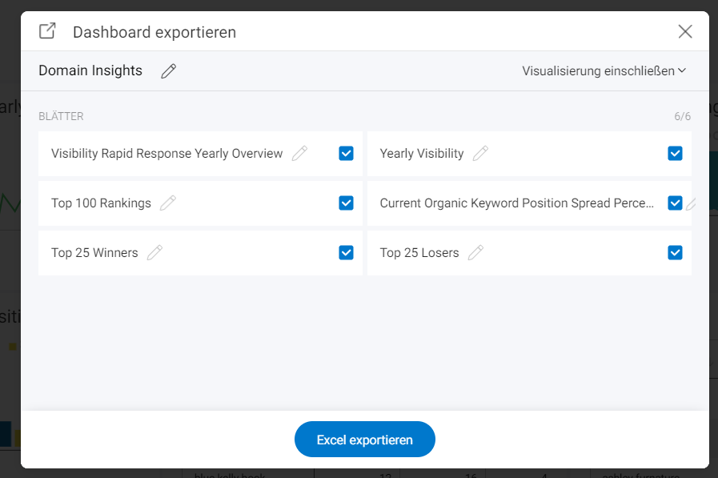Uncheck Visibility Rapid Response Yearly Overview sheet
The image size is (718, 478).
click(346, 154)
